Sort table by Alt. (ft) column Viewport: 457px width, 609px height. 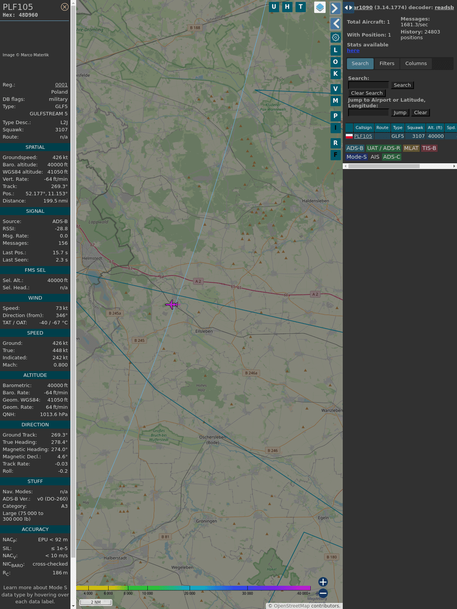pos(435,128)
